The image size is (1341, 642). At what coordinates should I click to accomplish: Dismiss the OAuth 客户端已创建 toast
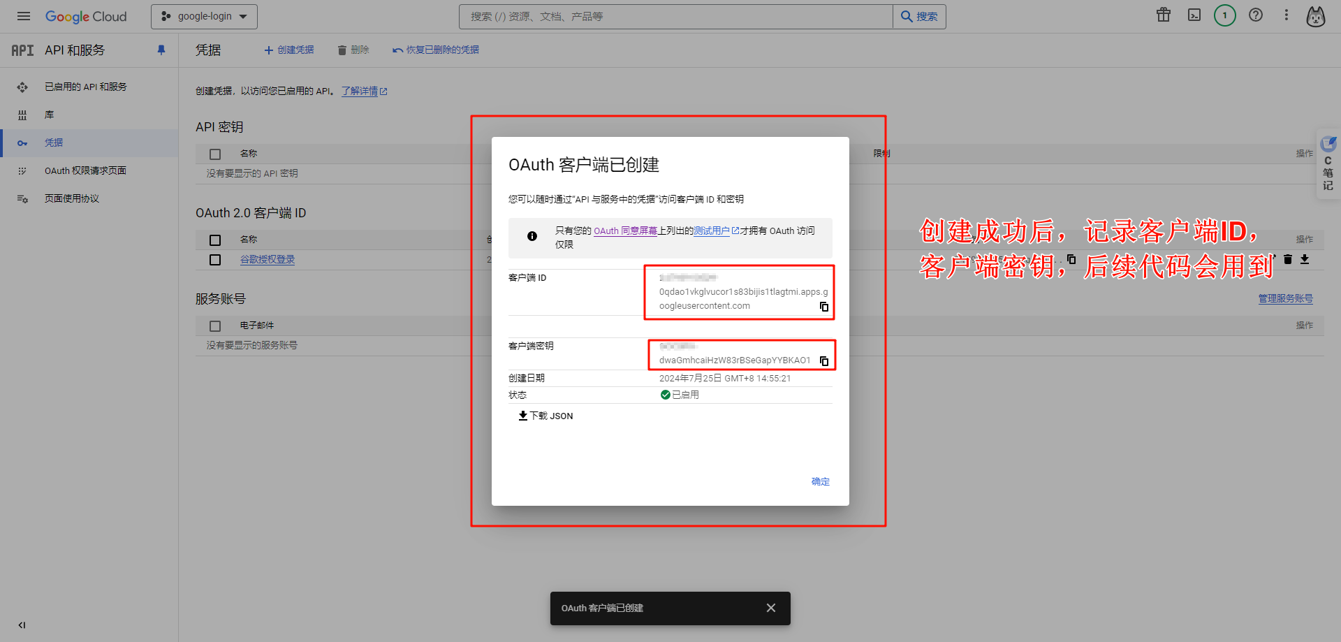tap(771, 608)
